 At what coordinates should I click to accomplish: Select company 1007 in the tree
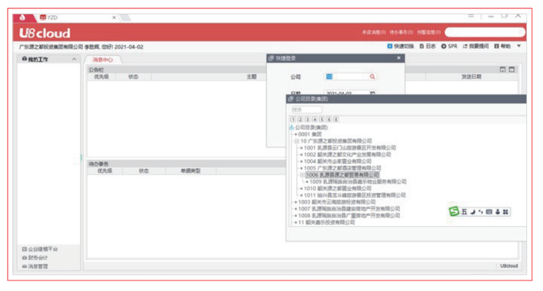[349, 209]
